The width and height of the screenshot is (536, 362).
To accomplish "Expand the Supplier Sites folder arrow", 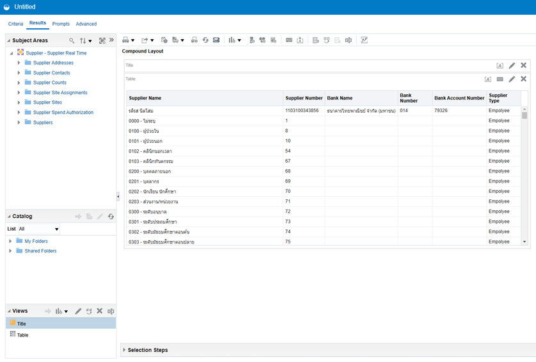I will (19, 103).
